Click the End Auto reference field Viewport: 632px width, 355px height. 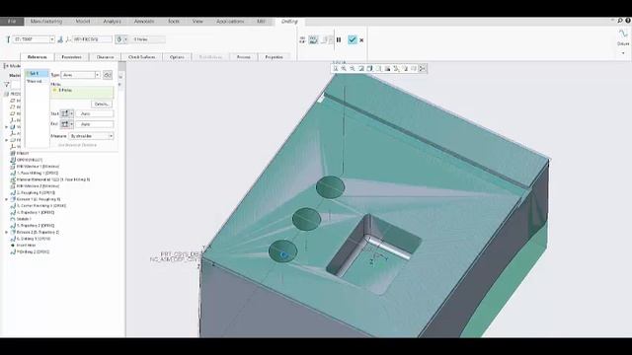pos(95,124)
